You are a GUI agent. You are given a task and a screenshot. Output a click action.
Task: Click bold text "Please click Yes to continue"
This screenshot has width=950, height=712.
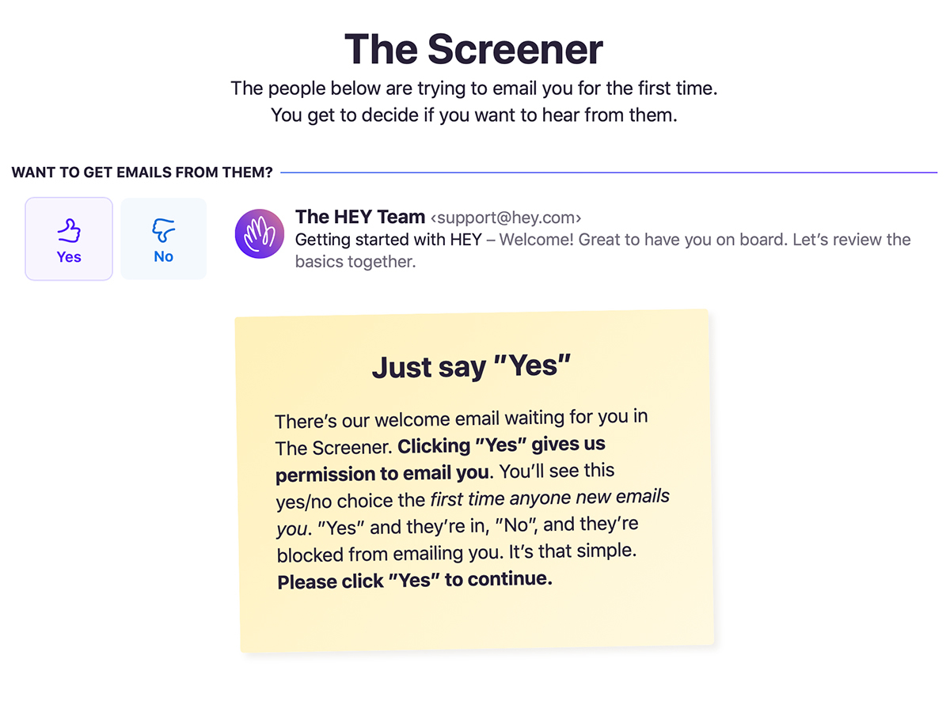point(415,581)
